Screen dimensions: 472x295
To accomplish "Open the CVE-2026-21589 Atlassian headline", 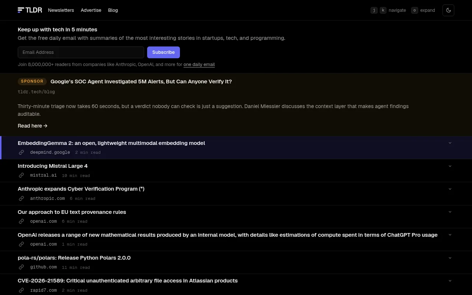I will (128, 281).
